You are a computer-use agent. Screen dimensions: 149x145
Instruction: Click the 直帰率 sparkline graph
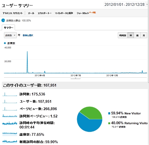(10, 134)
